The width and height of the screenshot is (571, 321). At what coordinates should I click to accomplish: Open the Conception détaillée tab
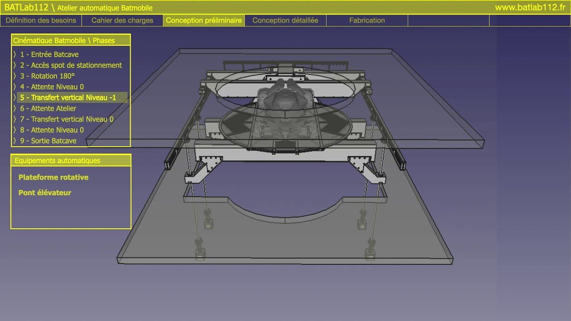pos(285,21)
